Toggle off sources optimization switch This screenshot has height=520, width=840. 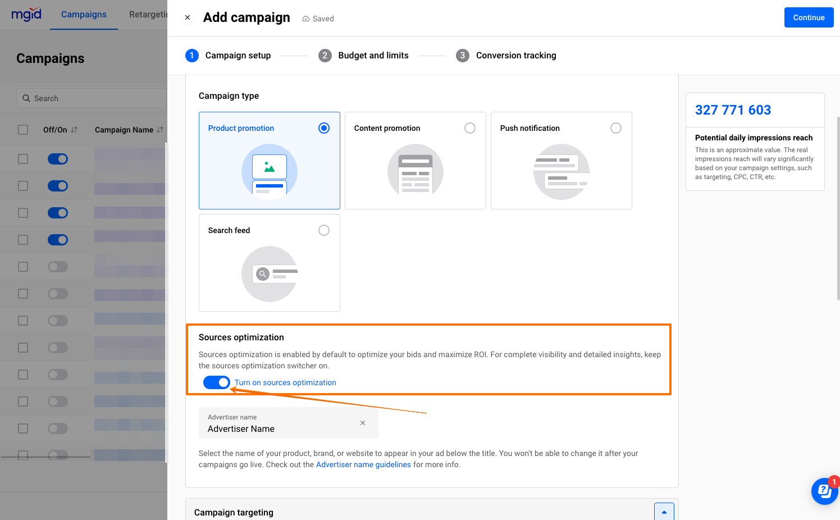click(216, 382)
